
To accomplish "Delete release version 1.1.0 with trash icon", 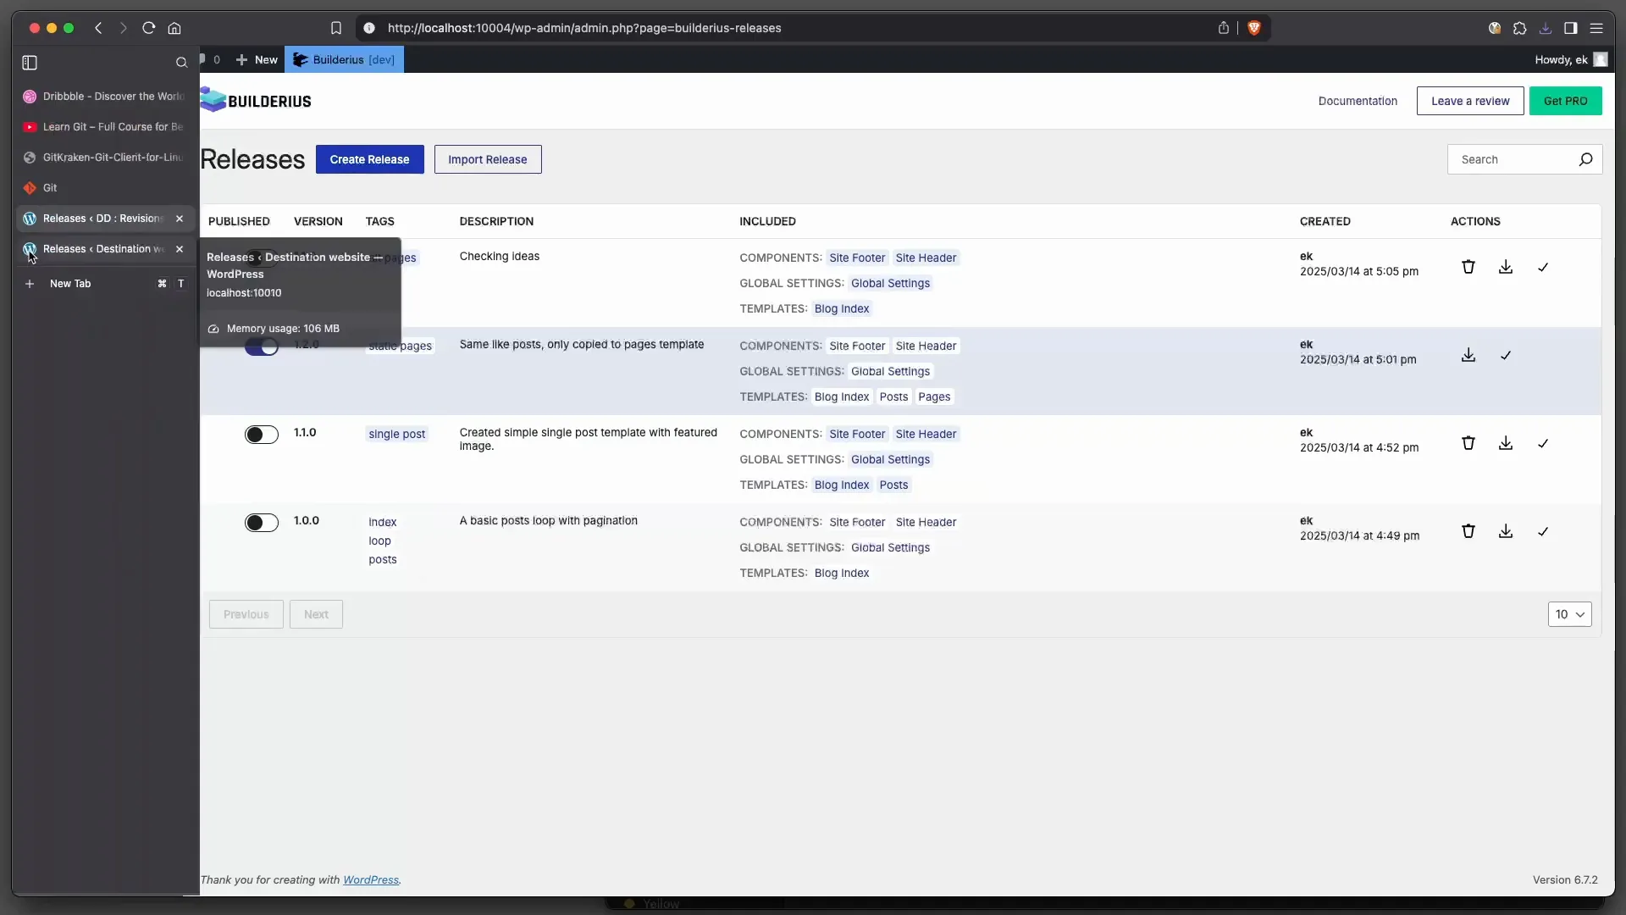I will [x=1468, y=443].
